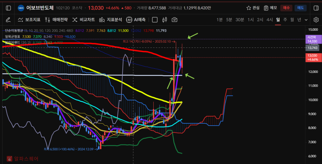Open 매매전략 trading strategy

[56, 20]
